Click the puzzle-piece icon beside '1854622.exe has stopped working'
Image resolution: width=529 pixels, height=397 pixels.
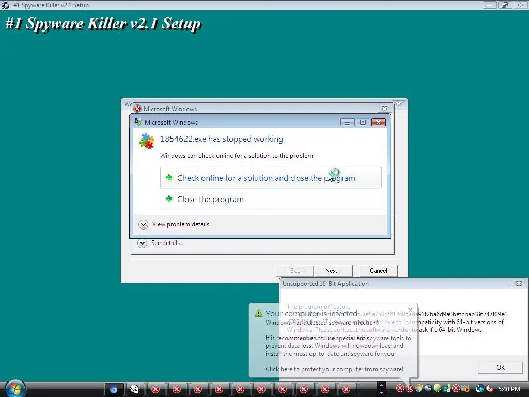147,141
